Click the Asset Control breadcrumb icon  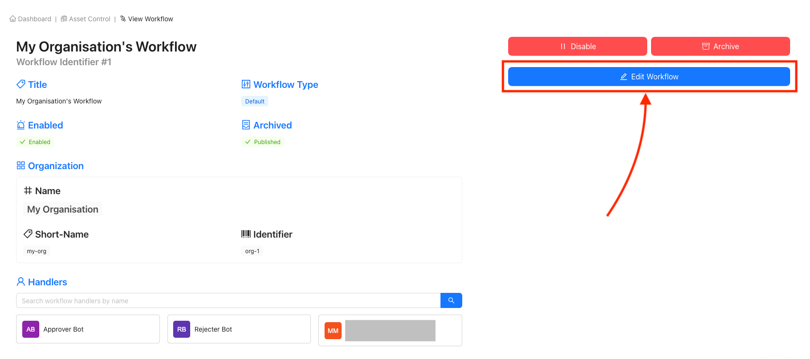point(64,19)
